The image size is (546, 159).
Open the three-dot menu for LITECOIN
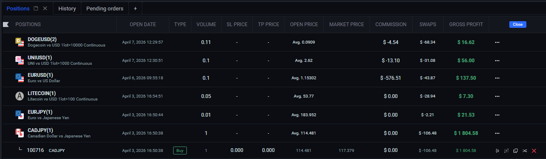497,96
